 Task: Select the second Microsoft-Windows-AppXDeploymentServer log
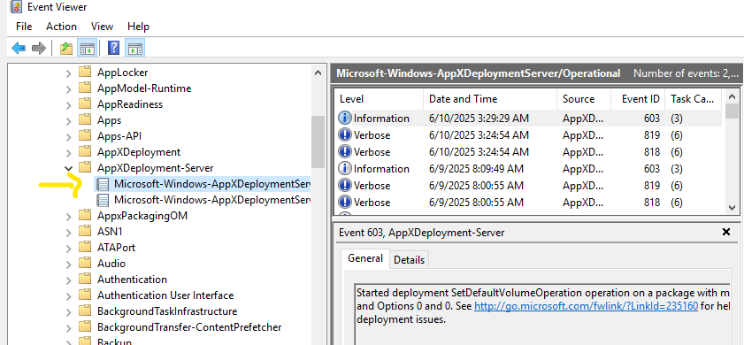point(212,200)
